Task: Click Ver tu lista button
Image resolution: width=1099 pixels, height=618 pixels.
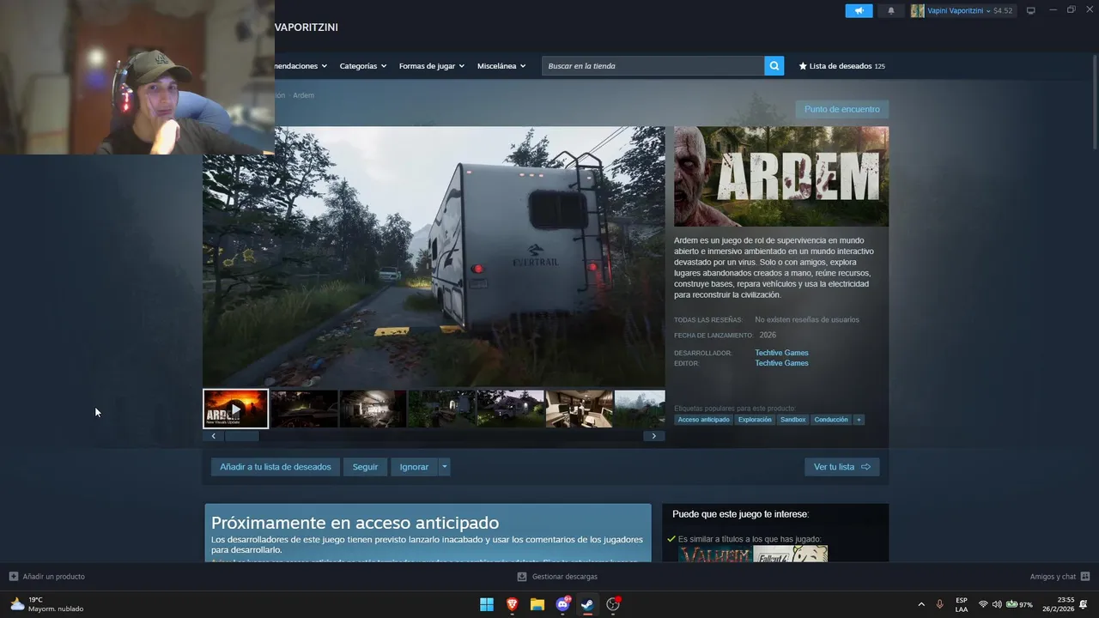Action: point(841,467)
